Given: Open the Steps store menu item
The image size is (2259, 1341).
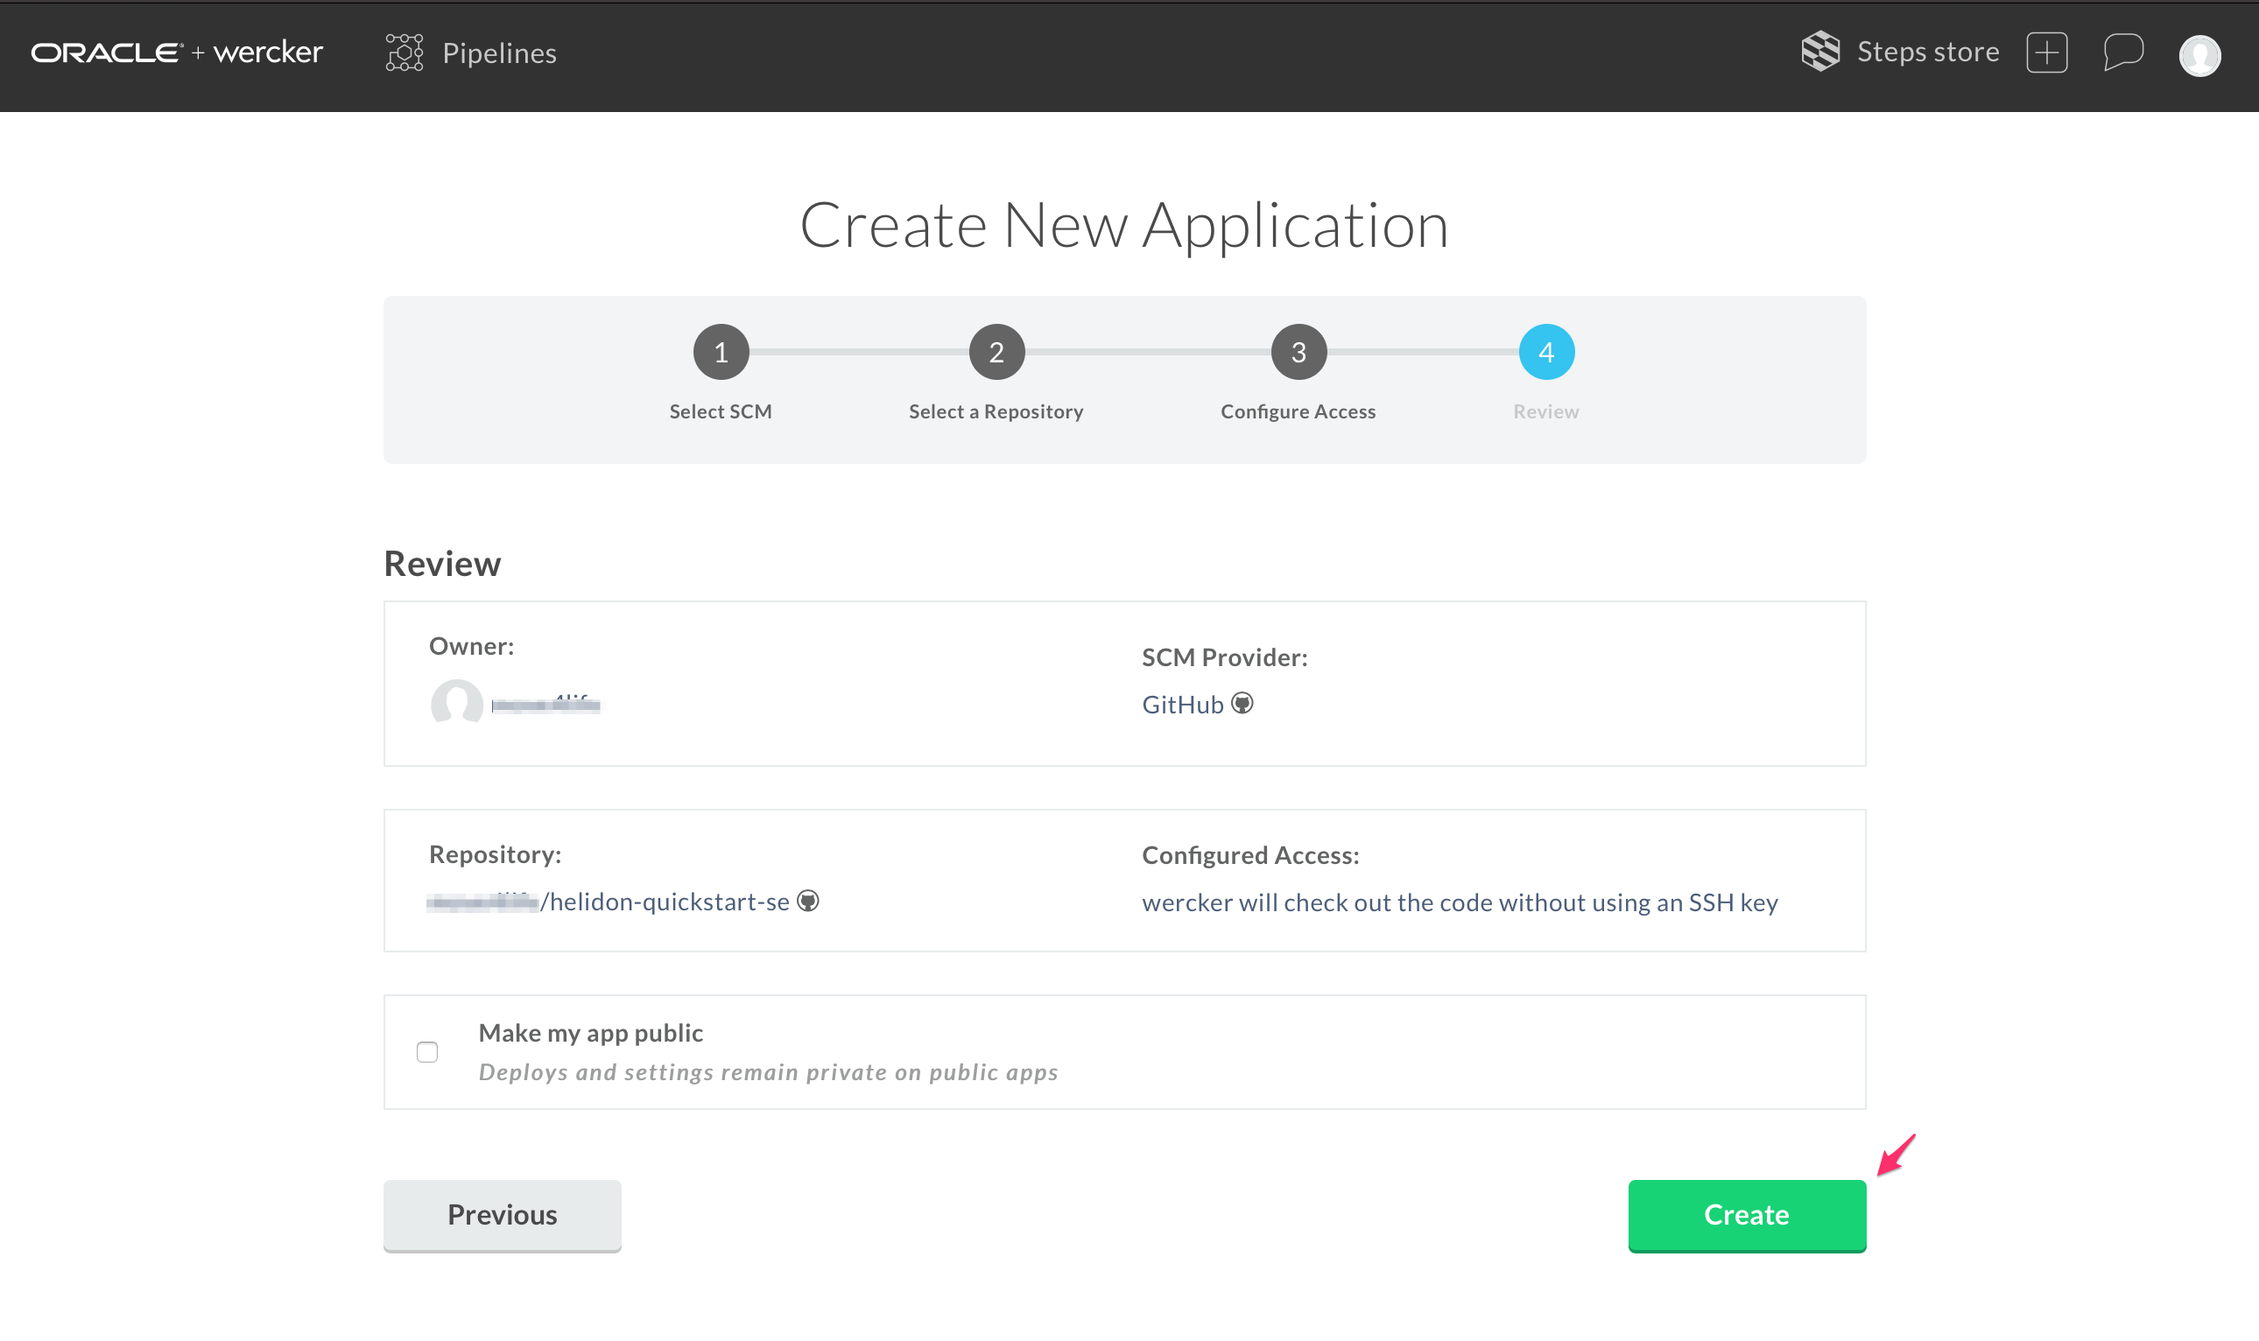Looking at the screenshot, I should (1927, 52).
